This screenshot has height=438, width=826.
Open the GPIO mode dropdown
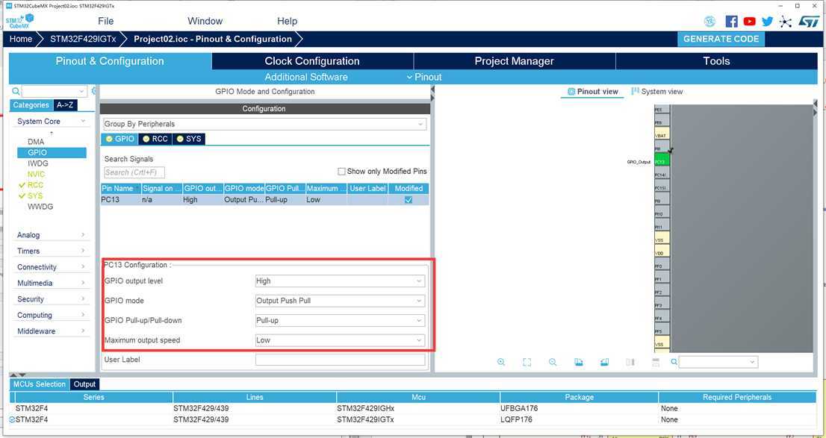point(340,301)
